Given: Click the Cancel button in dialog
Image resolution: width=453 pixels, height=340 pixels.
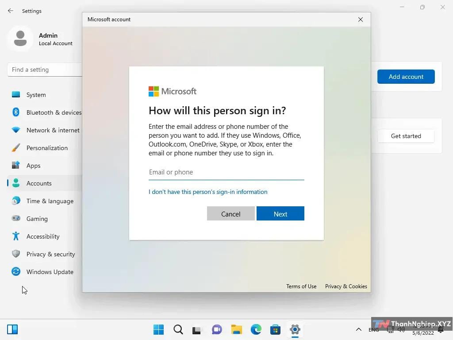Looking at the screenshot, I should (x=231, y=214).
